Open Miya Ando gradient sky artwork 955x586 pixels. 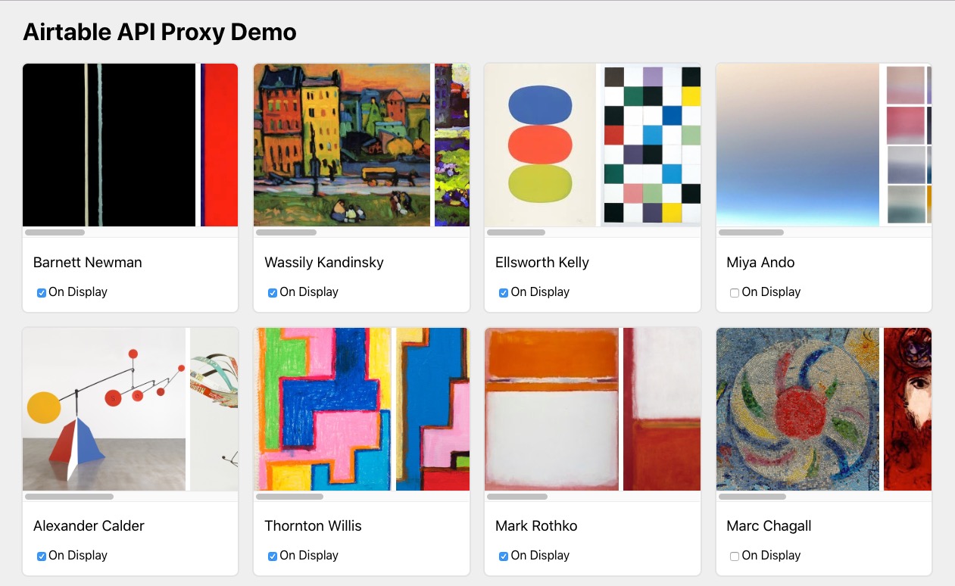coord(797,145)
